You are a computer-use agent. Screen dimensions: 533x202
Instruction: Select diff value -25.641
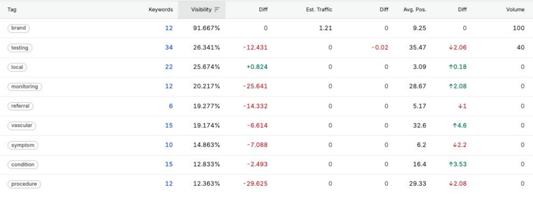255,86
